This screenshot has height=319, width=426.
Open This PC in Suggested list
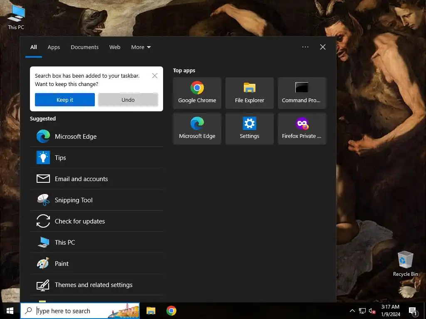click(x=97, y=242)
